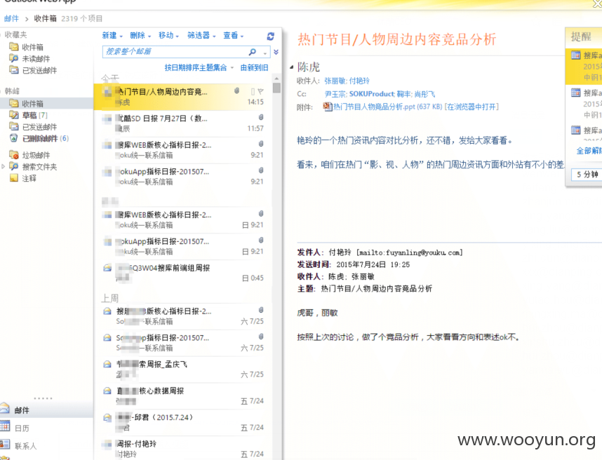Click the 已删除邮件 recycle icon
This screenshot has width=602, height=460.
14,138
